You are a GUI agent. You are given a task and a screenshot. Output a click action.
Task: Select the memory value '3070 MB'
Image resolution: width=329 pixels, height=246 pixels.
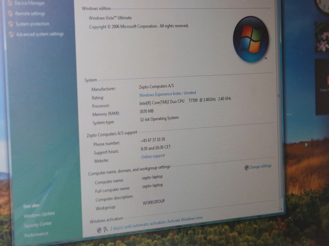pyautogui.click(x=147, y=111)
